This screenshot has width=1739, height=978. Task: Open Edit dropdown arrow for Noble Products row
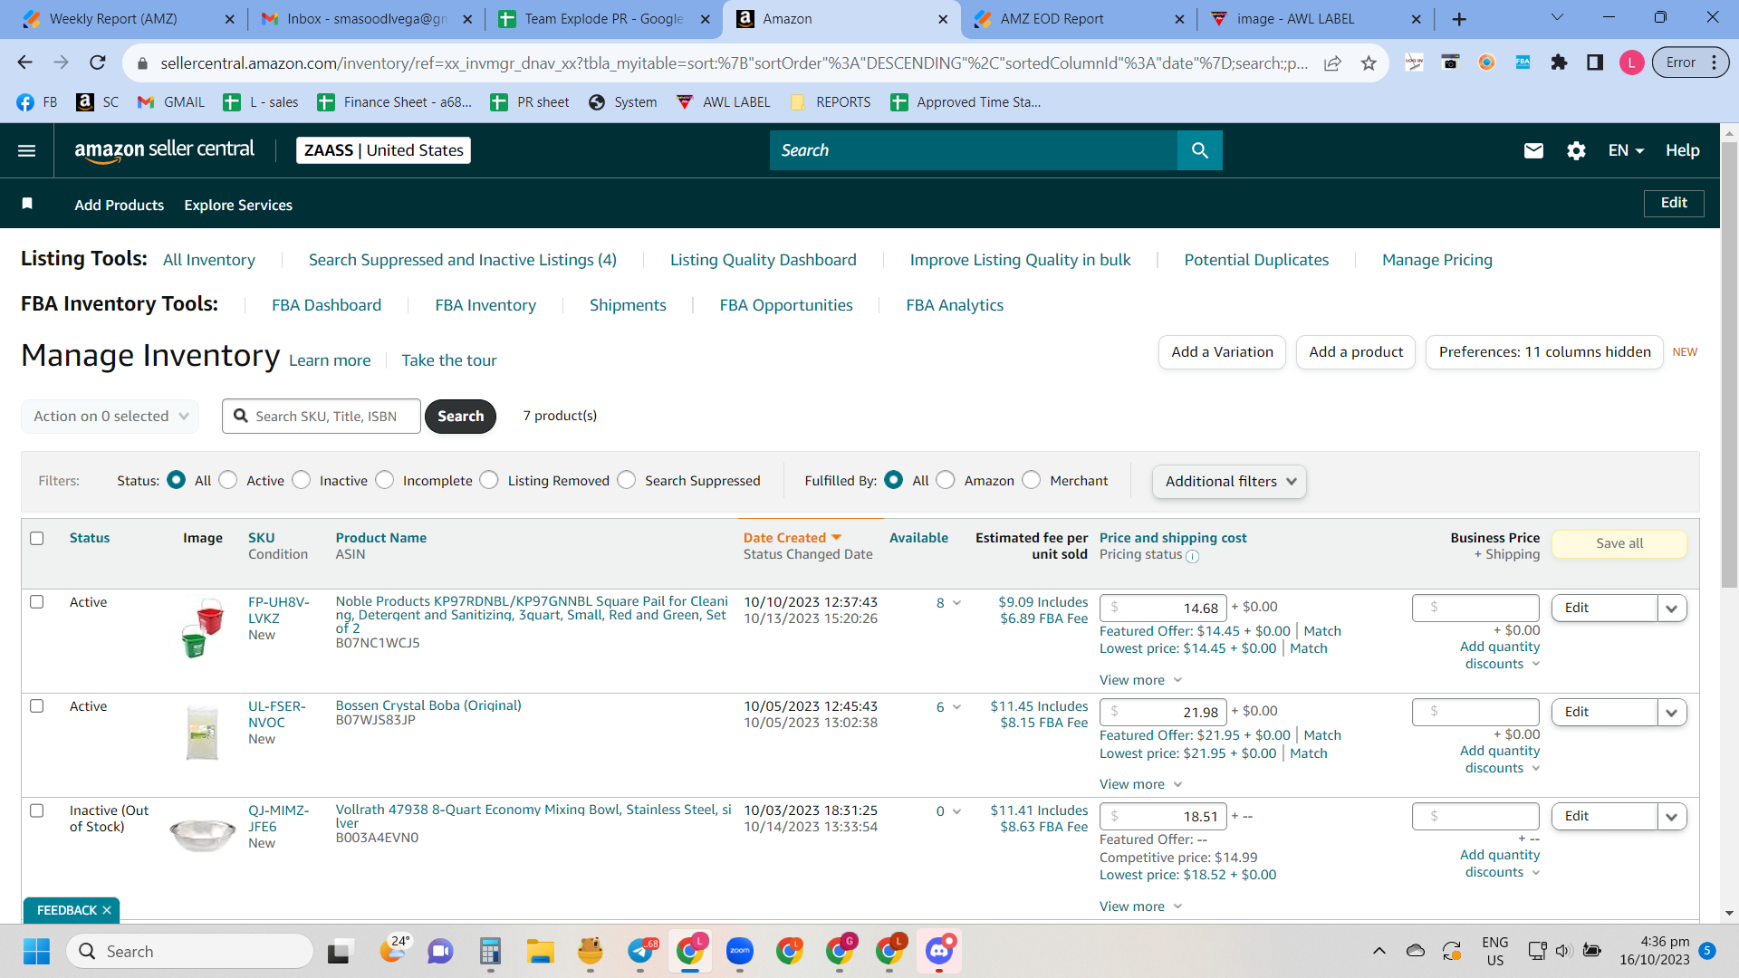pyautogui.click(x=1671, y=609)
